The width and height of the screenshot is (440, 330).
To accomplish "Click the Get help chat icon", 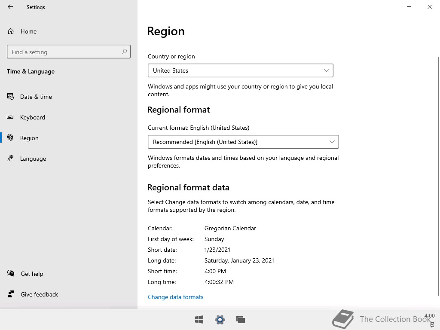I will (x=11, y=273).
